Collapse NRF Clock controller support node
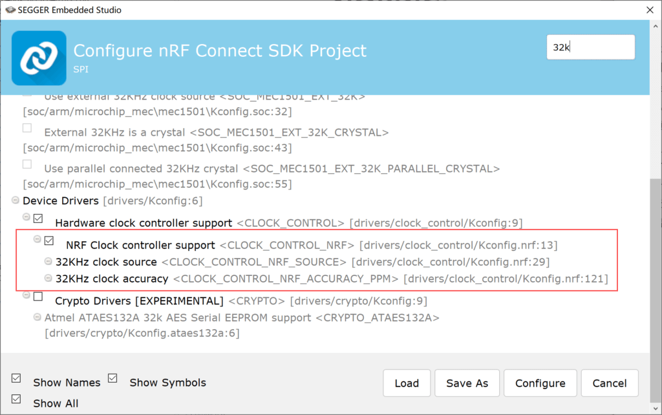Viewport: 662px width, 415px height. [x=37, y=239]
